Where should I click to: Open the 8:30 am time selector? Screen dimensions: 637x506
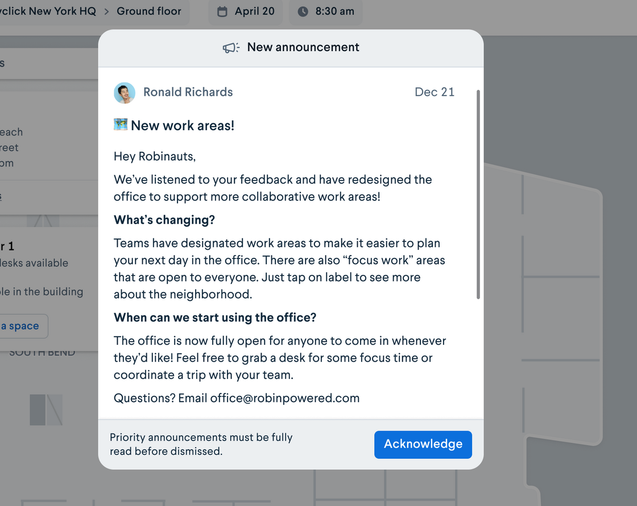click(x=325, y=11)
